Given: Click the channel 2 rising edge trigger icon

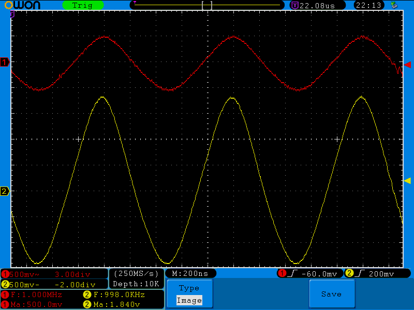Looking at the screenshot, I should click(359, 273).
